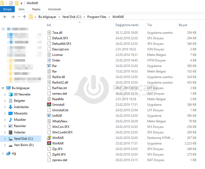Click the WinRAR compiled HTML help icon
Image resolution: width=205 pixels, height=169 pixels.
coord(49,138)
